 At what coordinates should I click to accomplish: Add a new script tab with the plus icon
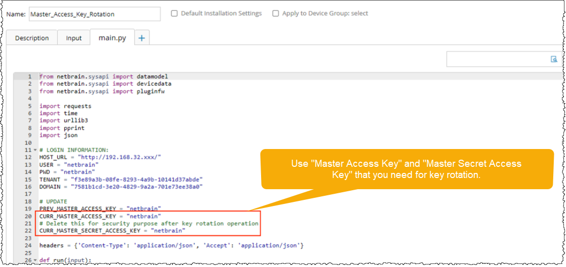tap(142, 38)
